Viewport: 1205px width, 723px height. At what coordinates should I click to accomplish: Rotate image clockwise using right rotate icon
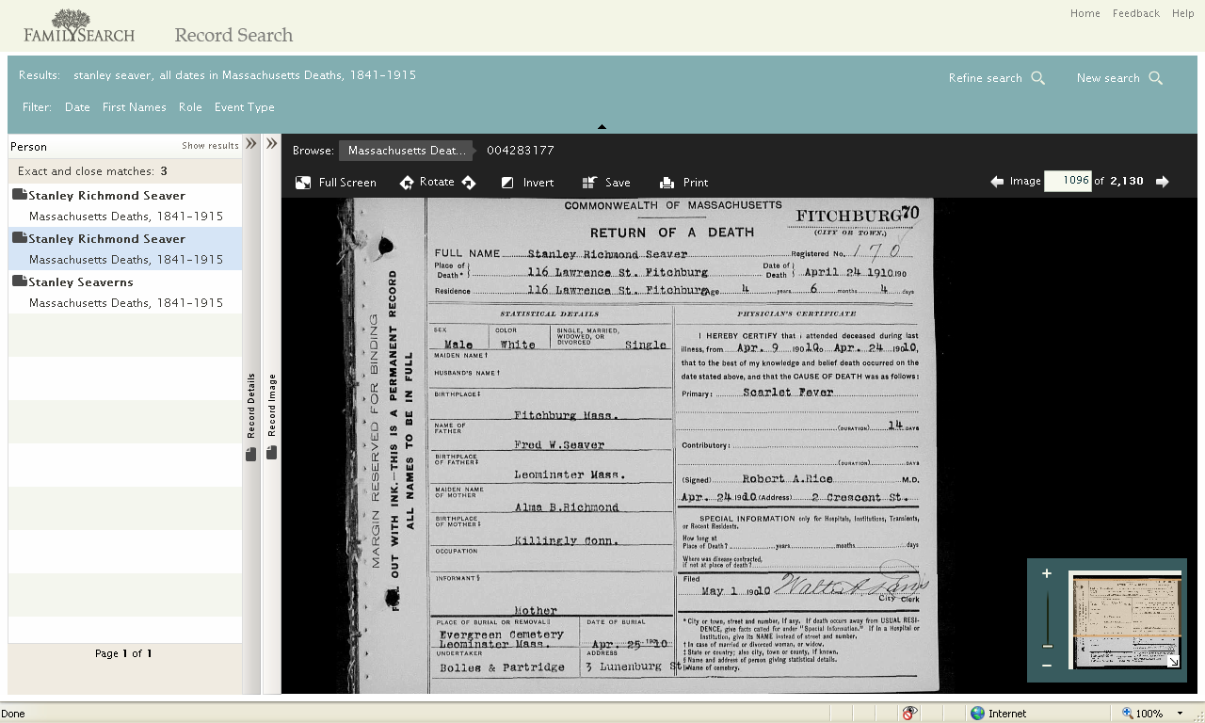click(x=468, y=183)
